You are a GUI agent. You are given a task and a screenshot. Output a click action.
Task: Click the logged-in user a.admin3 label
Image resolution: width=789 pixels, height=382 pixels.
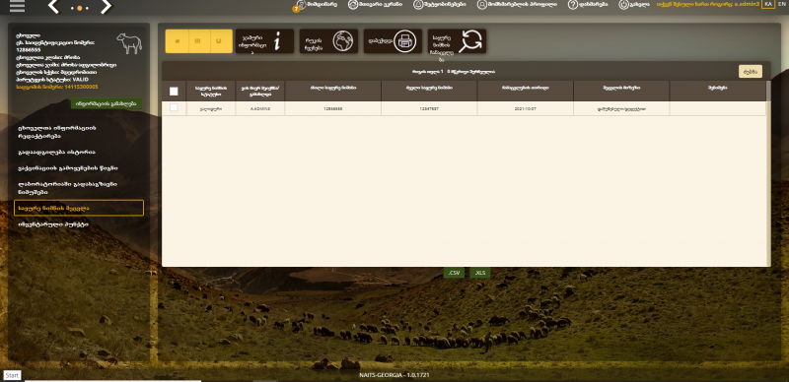point(707,4)
